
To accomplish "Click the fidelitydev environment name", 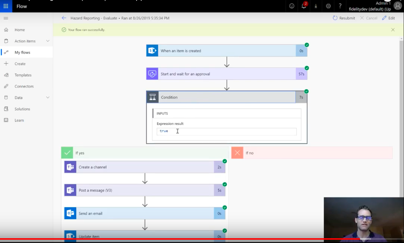I will tap(370, 9).
